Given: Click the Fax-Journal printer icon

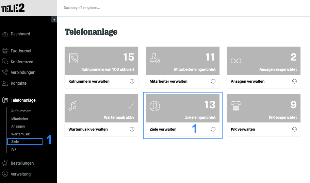Looking at the screenshot, I should coord(5,51).
